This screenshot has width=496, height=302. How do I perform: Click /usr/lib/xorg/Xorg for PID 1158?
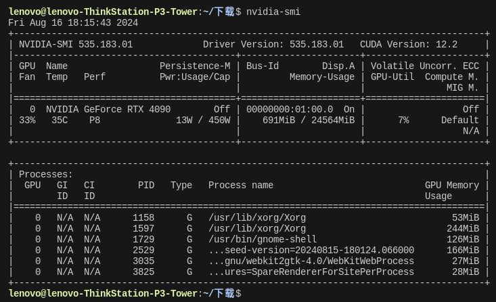tap(257, 218)
